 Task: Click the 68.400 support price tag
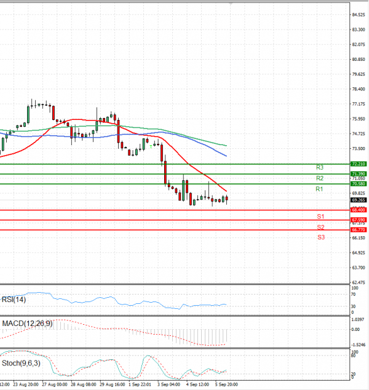[359, 210]
